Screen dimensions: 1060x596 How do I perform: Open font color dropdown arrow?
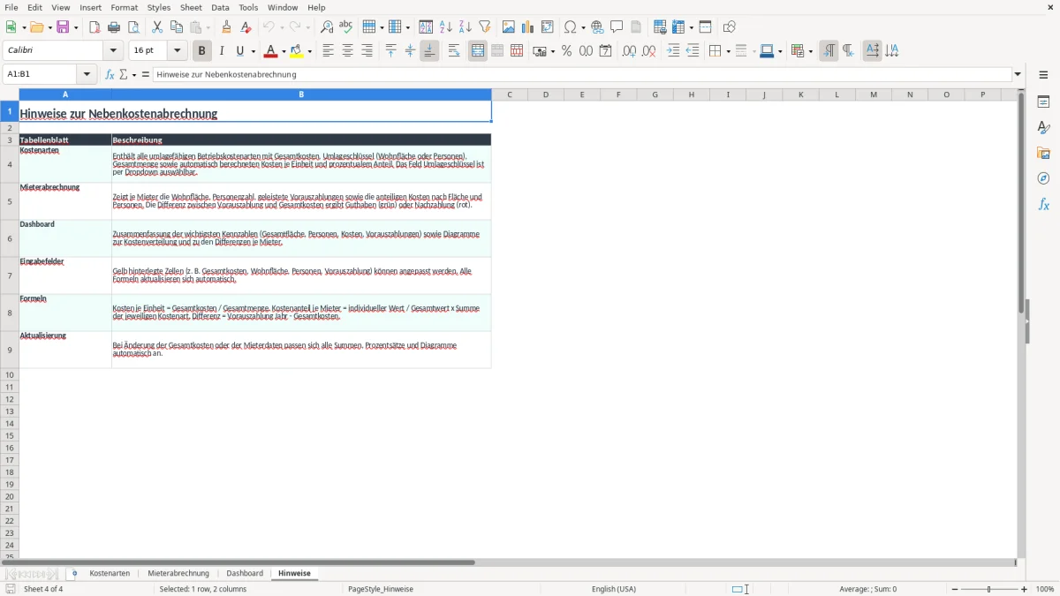[x=284, y=51]
